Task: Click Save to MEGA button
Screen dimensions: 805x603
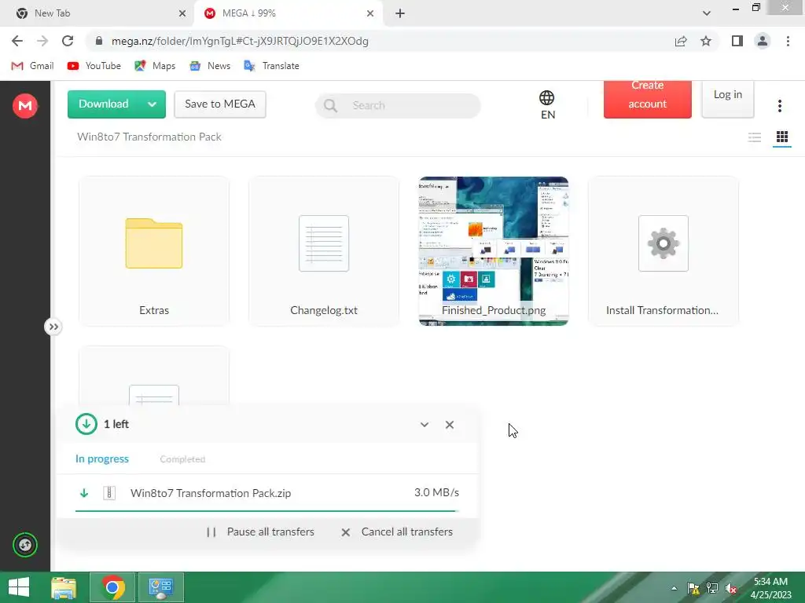Action: (x=220, y=104)
